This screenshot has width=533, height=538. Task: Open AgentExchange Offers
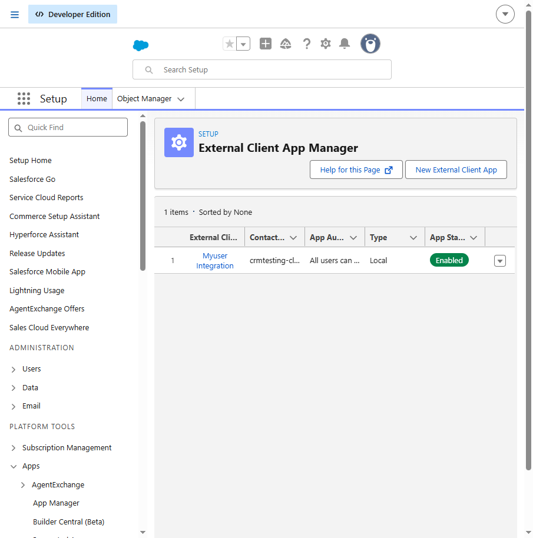(47, 309)
